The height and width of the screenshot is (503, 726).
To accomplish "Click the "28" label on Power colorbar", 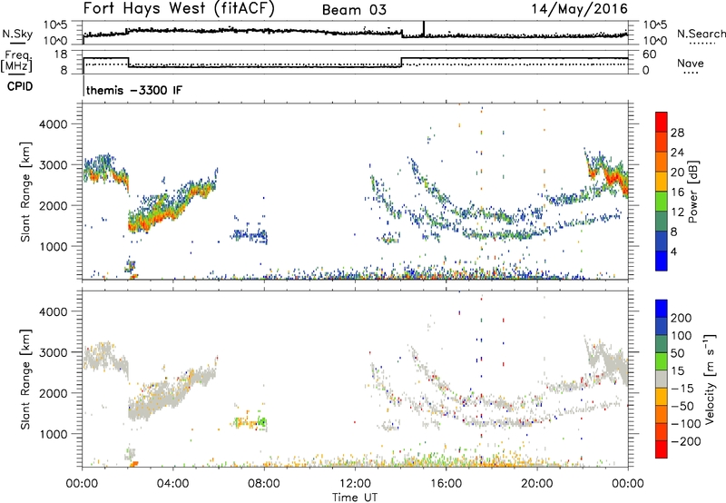I will pyautogui.click(x=677, y=133).
